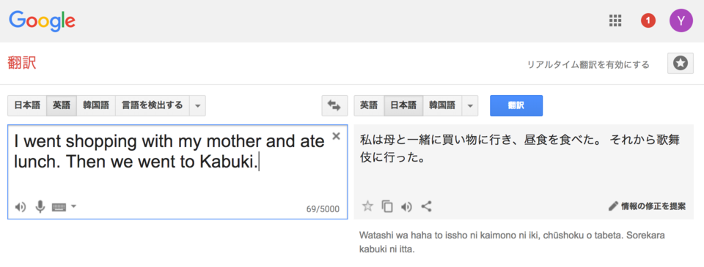Screen dimensions: 704x267
Task: Expand the source language dropdown arrow
Action: click(197, 106)
